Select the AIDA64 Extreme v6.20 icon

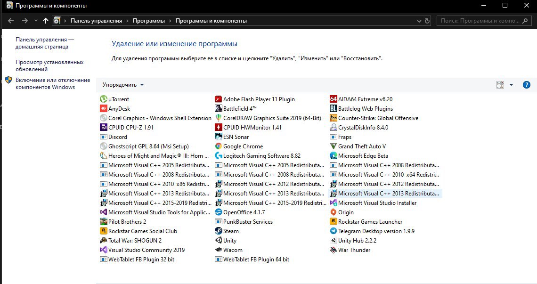pos(333,99)
